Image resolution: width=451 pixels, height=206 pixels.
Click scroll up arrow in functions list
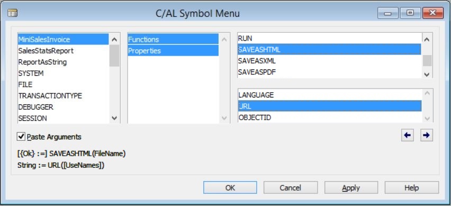(x=427, y=39)
